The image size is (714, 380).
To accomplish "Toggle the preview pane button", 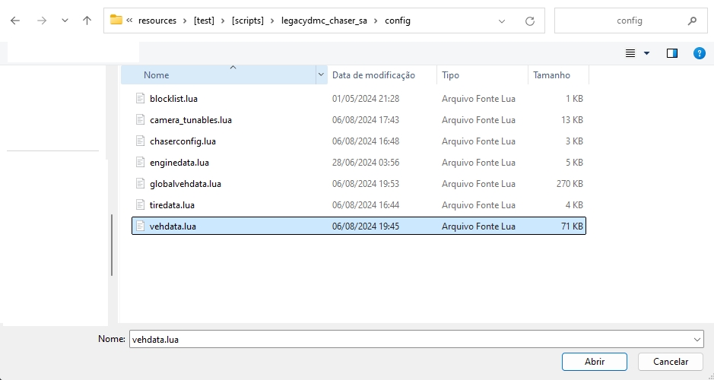I will [x=671, y=53].
